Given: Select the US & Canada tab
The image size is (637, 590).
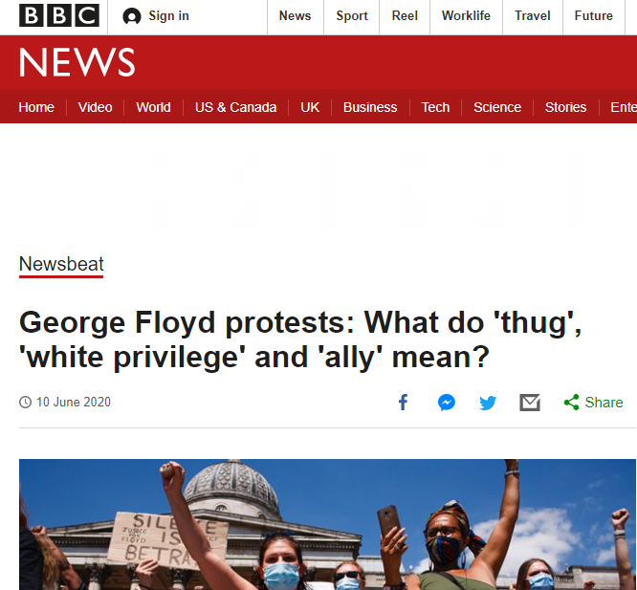Looking at the screenshot, I should (x=235, y=107).
